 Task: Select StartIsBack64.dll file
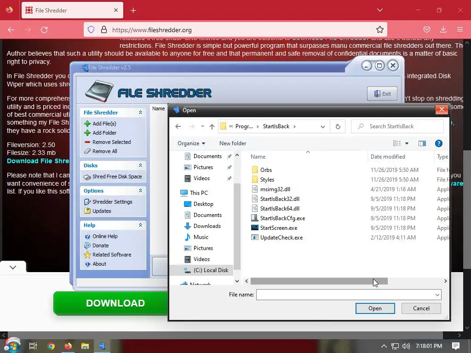(x=275, y=208)
